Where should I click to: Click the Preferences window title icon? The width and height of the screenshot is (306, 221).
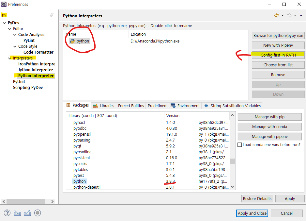4,4
